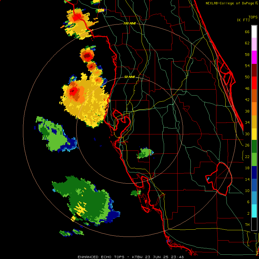Pick the light pink swatch on the color bar
Image resolution: width=259 pixels, height=259 pixels.
[x=254, y=44]
